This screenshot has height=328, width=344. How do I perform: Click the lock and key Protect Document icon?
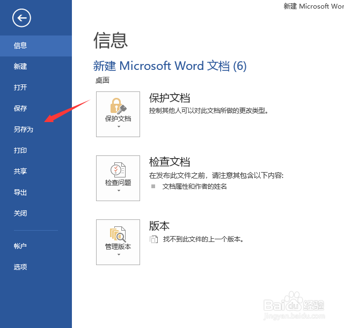(118, 106)
